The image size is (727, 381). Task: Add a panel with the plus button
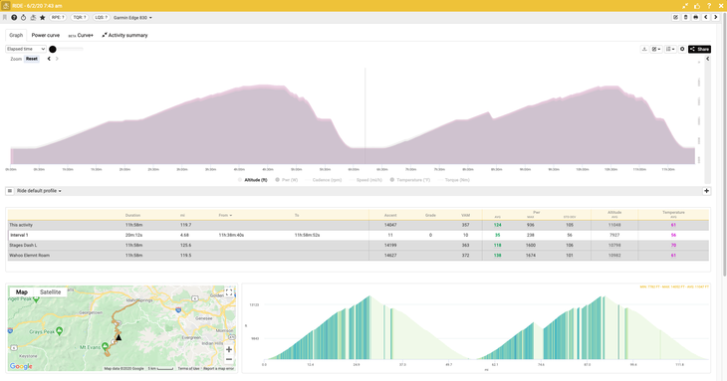707,191
